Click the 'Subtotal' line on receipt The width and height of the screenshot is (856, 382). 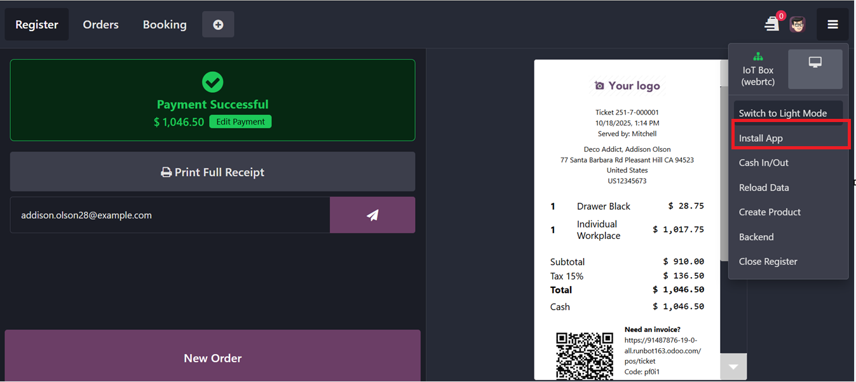tap(627, 261)
